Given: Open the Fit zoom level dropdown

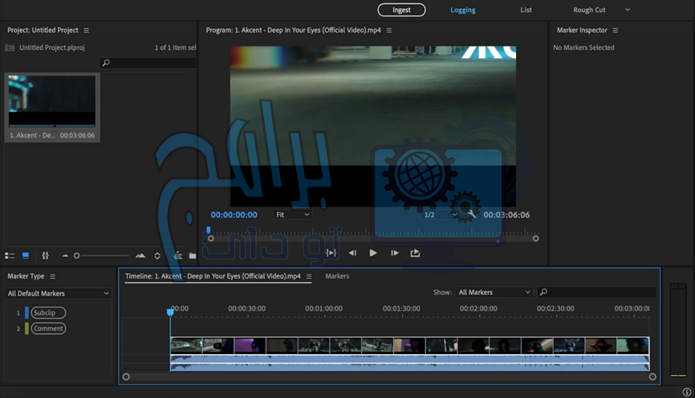Looking at the screenshot, I should [292, 215].
